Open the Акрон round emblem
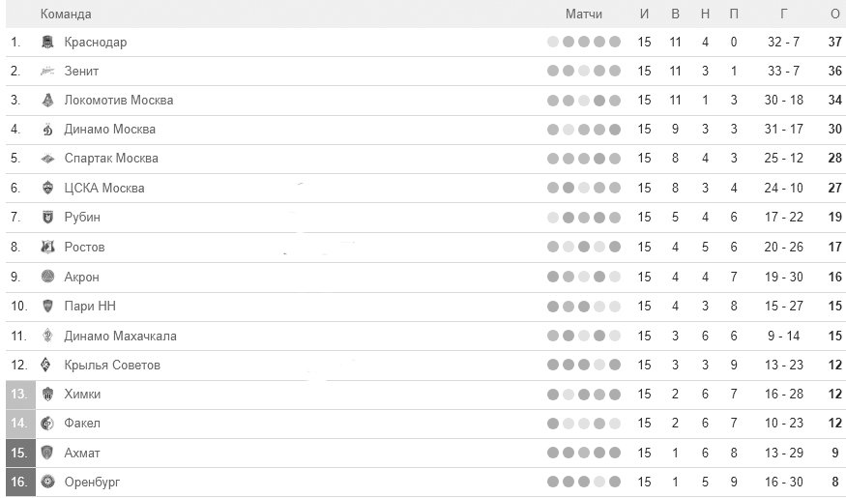Screen dimensions: 846x498 click(x=47, y=277)
